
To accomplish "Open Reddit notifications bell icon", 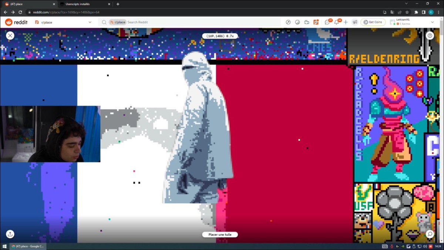I will tap(336, 22).
